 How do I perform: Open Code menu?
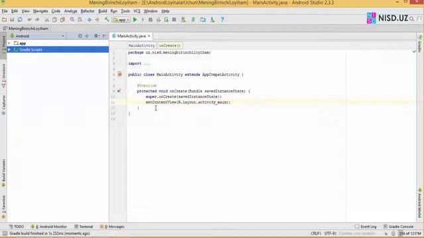[56, 11]
